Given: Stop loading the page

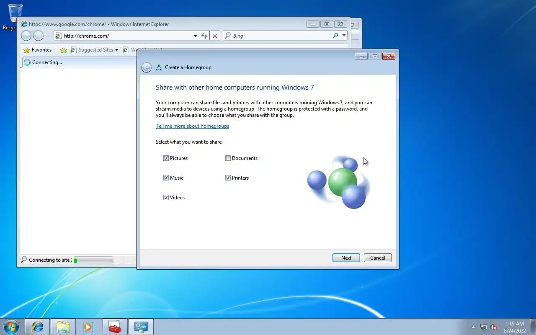Looking at the screenshot, I should tap(215, 36).
